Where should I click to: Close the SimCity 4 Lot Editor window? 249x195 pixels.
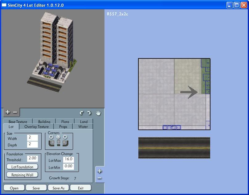pos(244,5)
